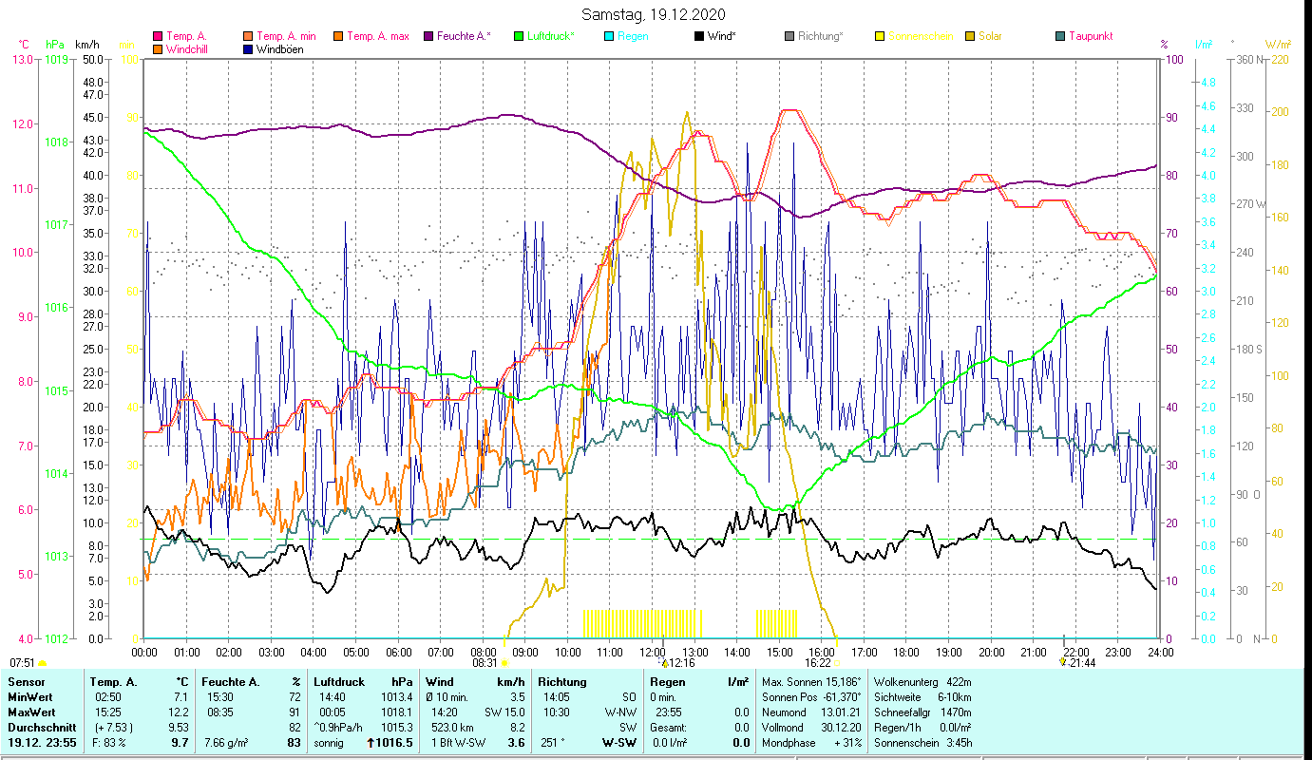Click the 'MinWert' row label
The height and width of the screenshot is (760, 1312).
point(29,697)
